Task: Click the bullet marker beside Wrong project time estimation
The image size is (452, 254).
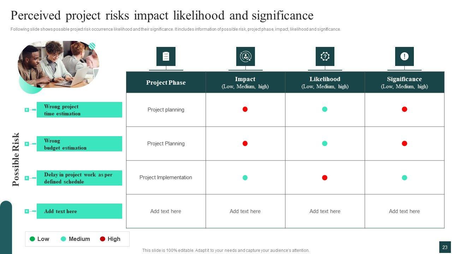Action: click(x=27, y=110)
